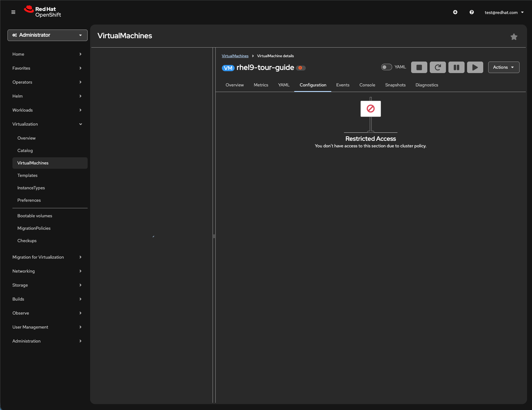532x410 pixels.
Task: Start the VM with the play icon
Action: click(475, 67)
